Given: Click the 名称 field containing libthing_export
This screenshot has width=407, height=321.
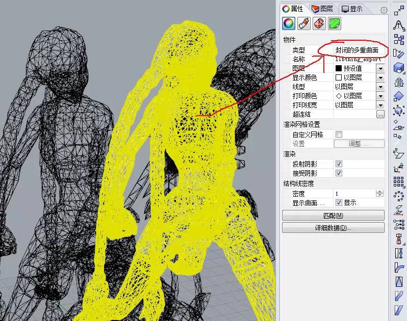Looking at the screenshot, I should click(358, 59).
